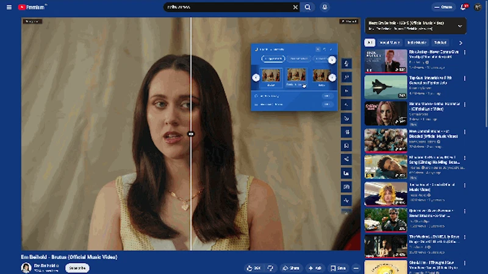Screen dimensions: 488x274
Task: Click the bookmark icon in video sidebar
Action: coord(346,146)
